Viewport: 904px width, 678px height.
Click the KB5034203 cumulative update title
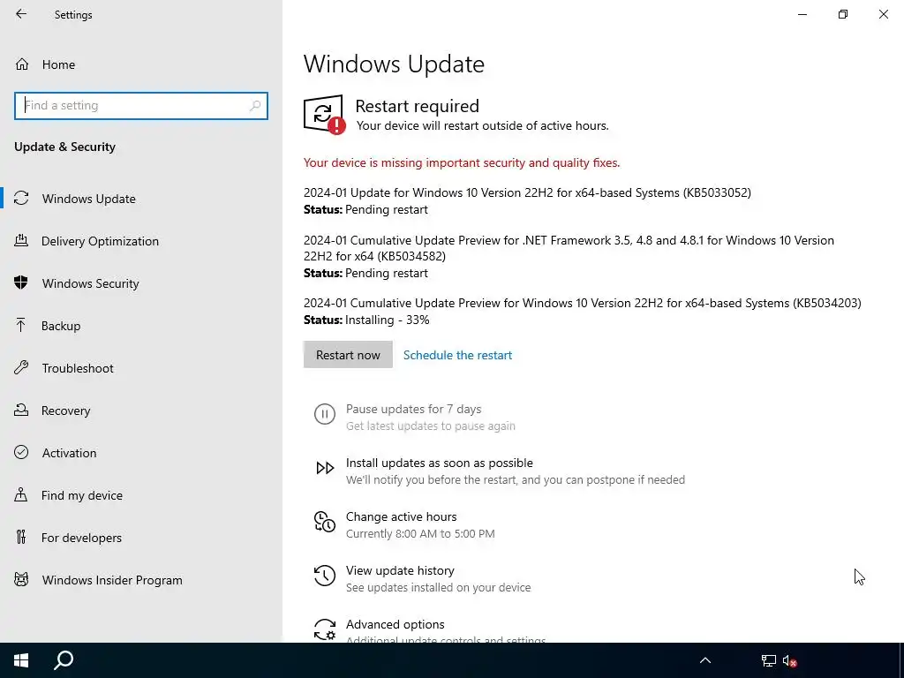[583, 303]
